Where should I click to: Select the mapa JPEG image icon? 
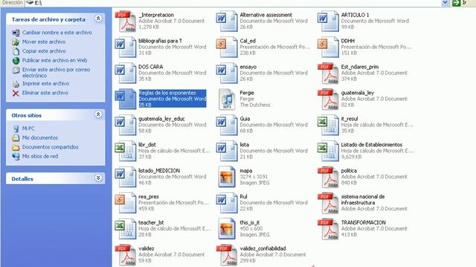pyautogui.click(x=227, y=177)
